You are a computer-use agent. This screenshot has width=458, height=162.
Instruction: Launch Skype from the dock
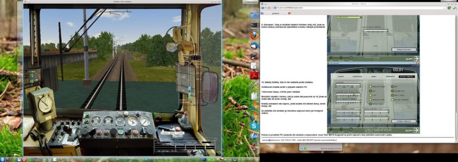coord(254,126)
